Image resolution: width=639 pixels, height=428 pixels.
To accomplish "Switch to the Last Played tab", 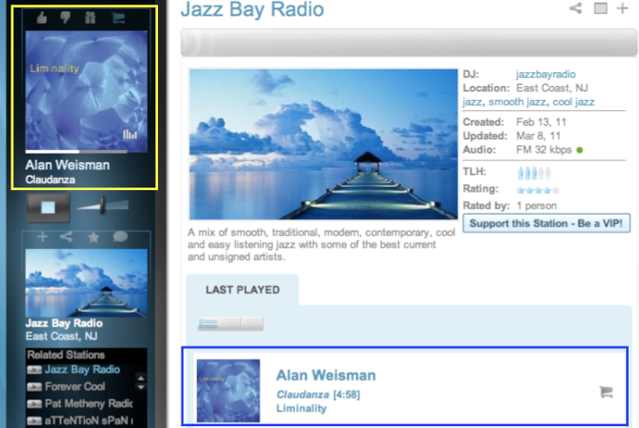I will pos(242,290).
